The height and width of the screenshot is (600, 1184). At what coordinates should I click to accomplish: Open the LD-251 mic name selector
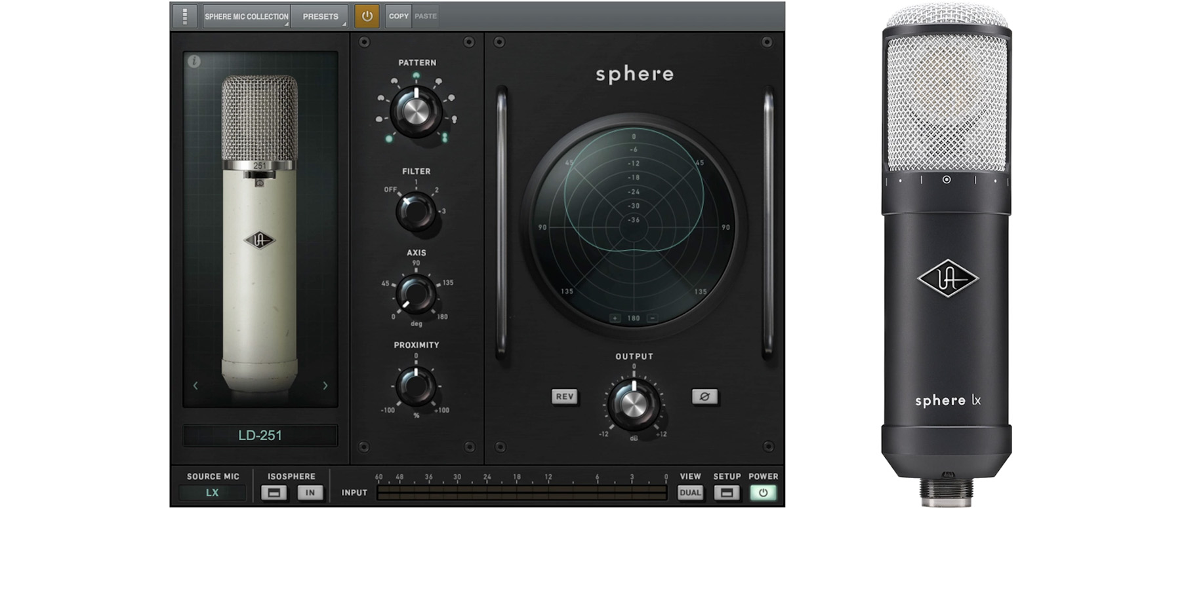coord(260,436)
